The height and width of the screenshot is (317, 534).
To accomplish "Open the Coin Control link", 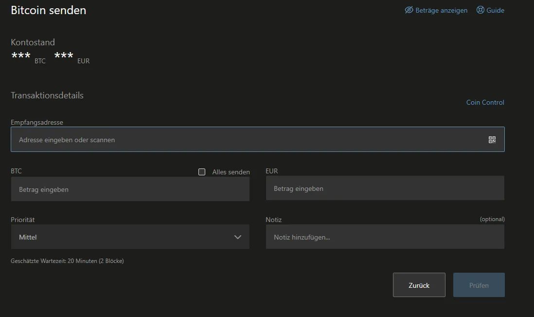I will point(485,102).
